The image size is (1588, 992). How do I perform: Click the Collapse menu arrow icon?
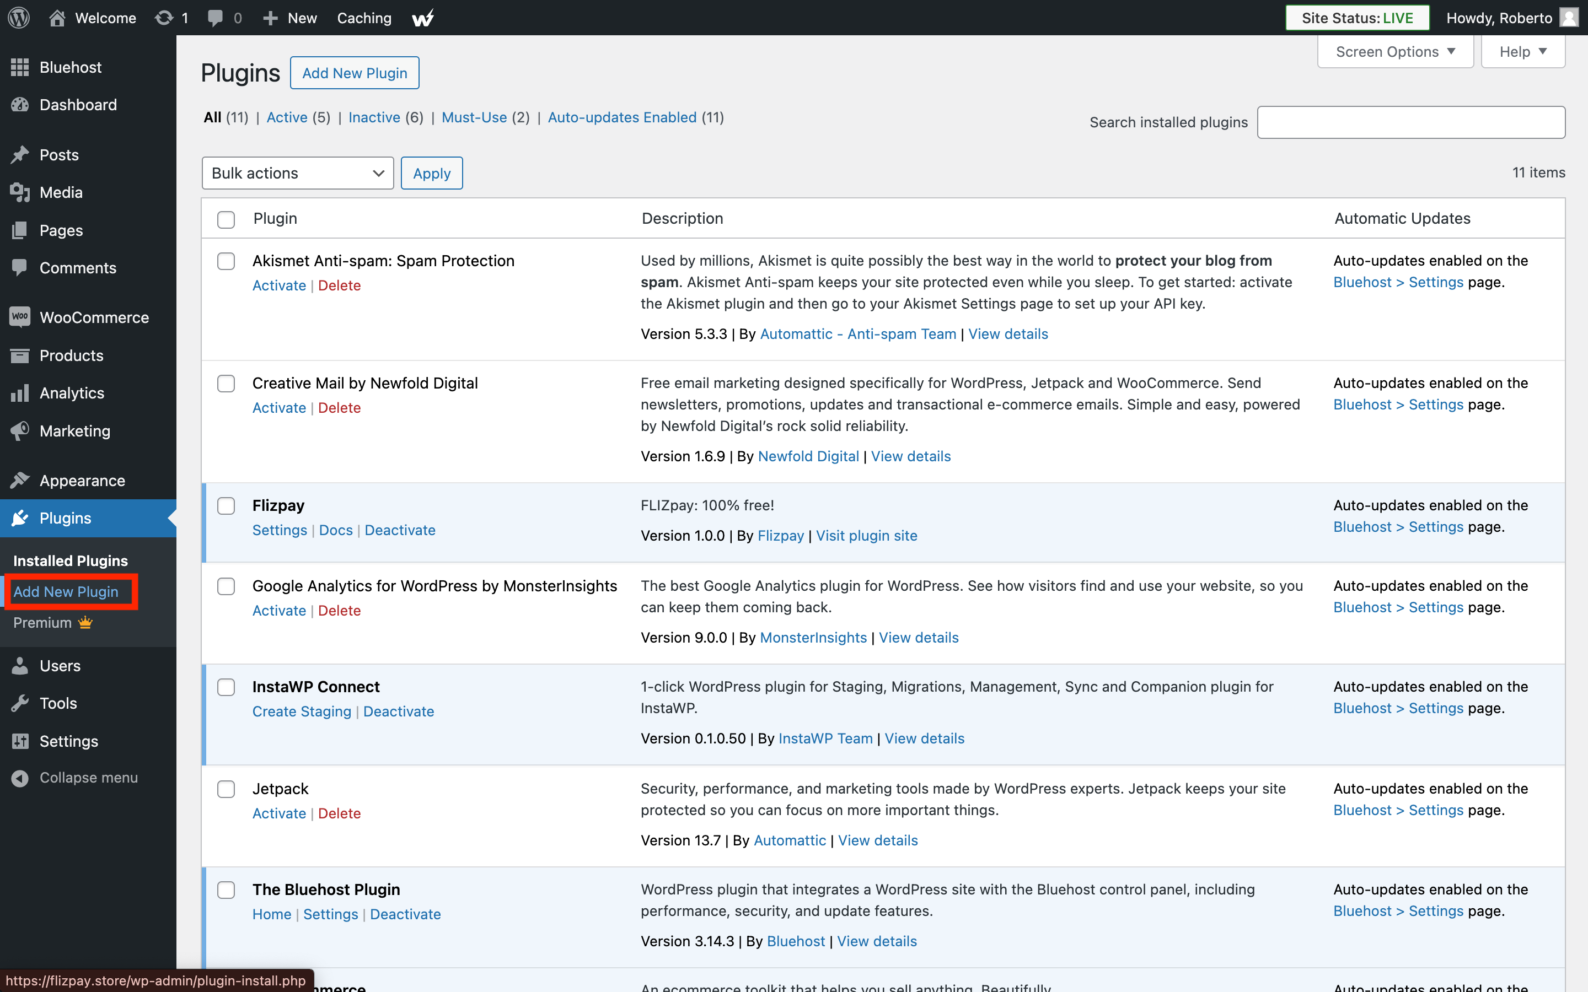20,778
